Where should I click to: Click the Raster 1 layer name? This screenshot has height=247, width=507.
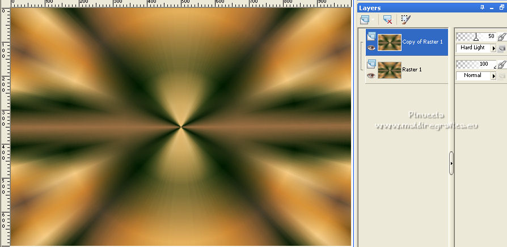[x=412, y=70]
